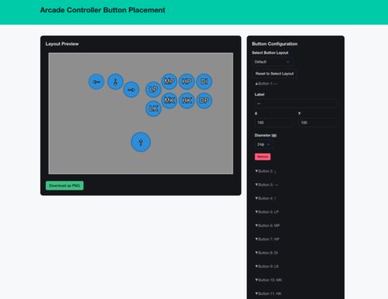
Task: Focus the Y coordinate input field
Action: tap(317, 123)
